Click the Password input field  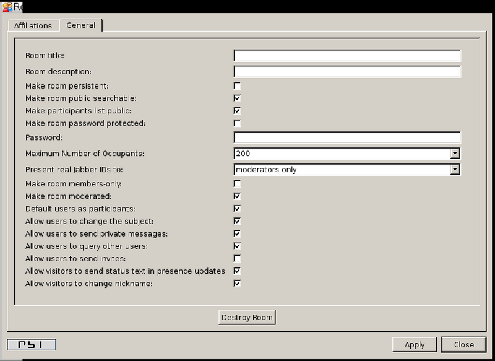[346, 137]
